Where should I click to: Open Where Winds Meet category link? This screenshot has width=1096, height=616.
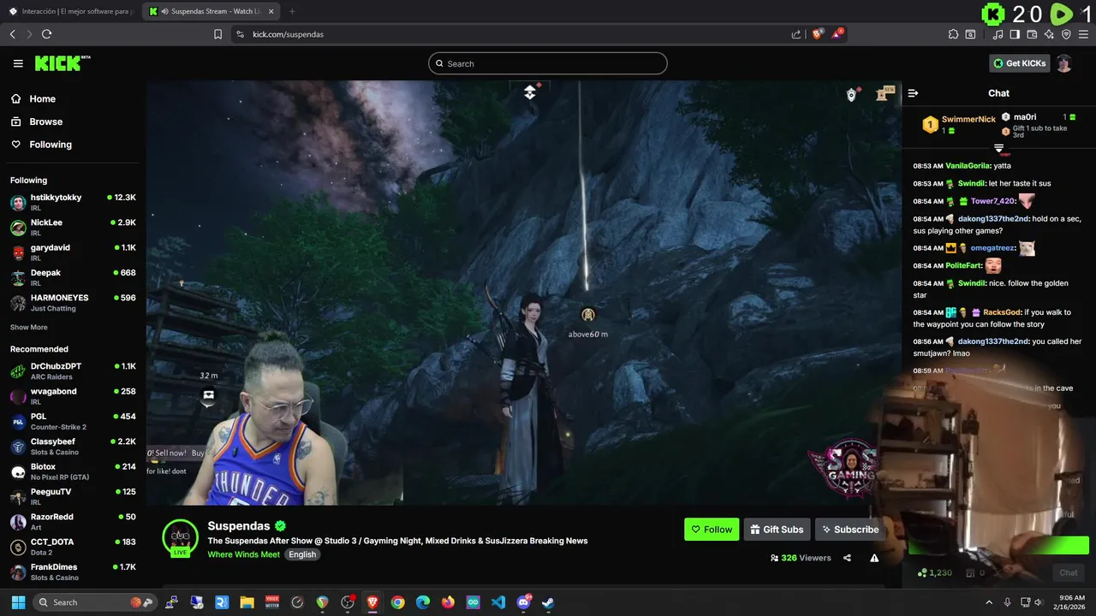pos(243,554)
